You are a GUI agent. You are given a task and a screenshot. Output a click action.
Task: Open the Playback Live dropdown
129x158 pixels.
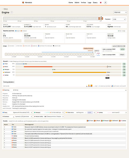pos(119,19)
